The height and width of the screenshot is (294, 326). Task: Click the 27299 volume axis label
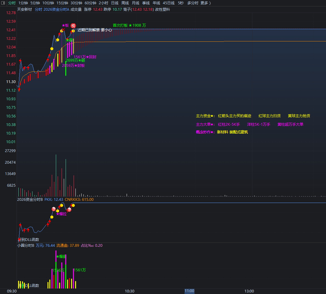(x=10, y=151)
